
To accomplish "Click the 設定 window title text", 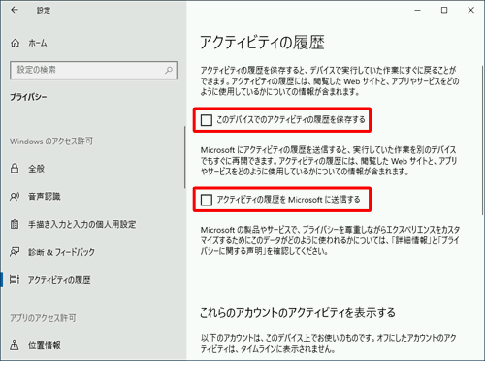I will [x=44, y=11].
